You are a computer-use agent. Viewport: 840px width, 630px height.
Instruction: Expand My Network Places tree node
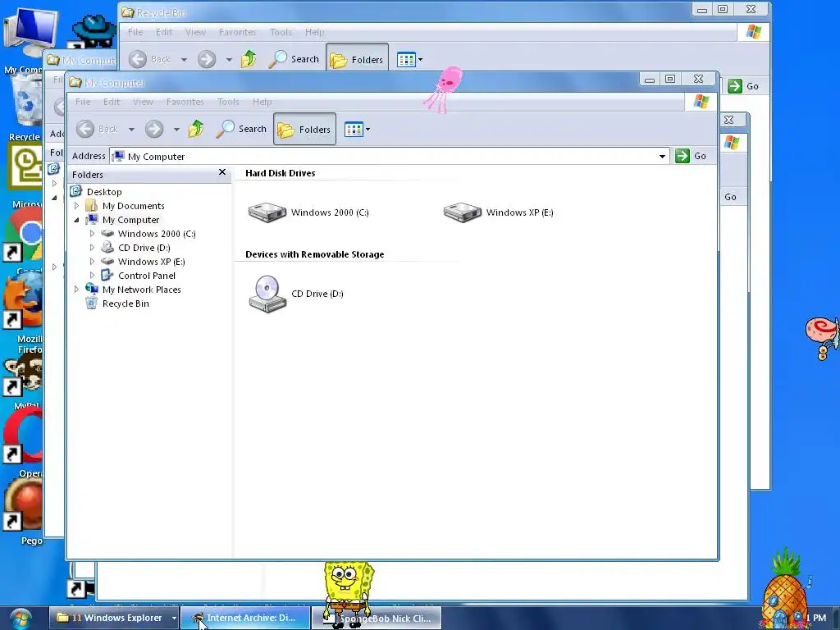pos(76,290)
